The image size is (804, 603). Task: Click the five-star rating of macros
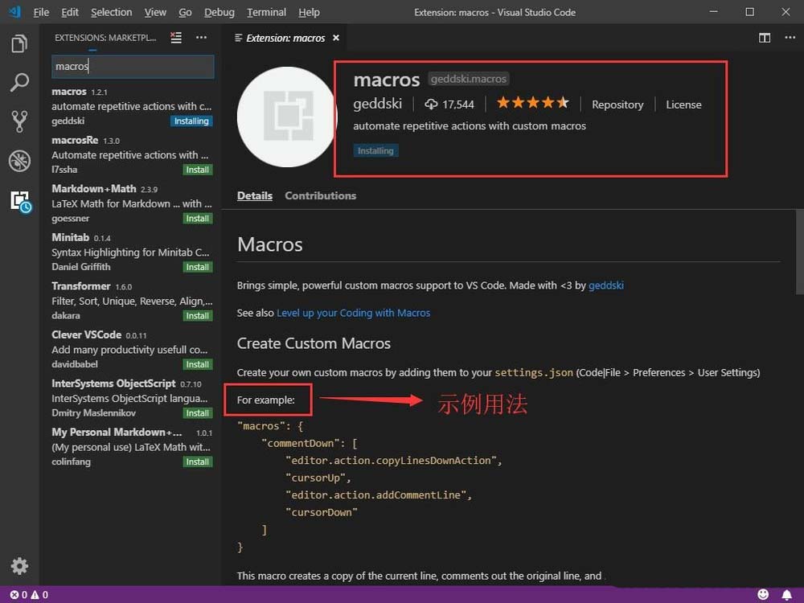(532, 103)
